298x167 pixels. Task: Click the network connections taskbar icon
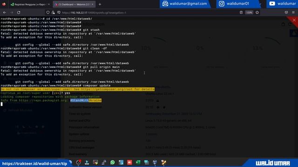(x=104, y=162)
